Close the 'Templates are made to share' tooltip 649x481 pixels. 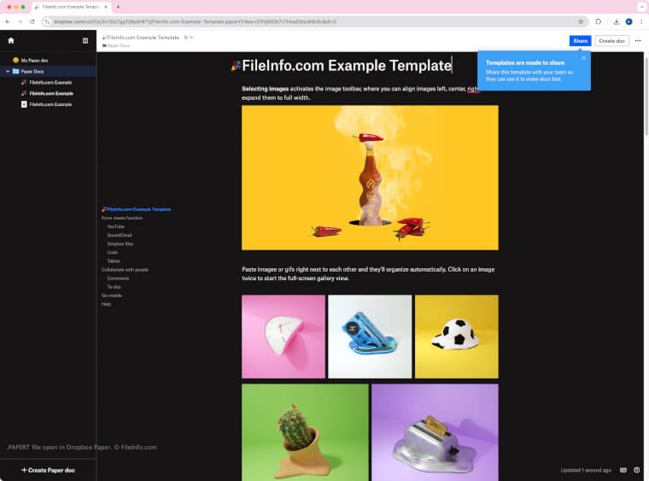pyautogui.click(x=583, y=58)
